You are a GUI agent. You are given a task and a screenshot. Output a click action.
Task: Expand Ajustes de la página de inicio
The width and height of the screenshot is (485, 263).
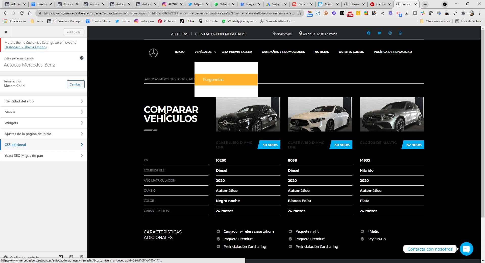click(43, 134)
